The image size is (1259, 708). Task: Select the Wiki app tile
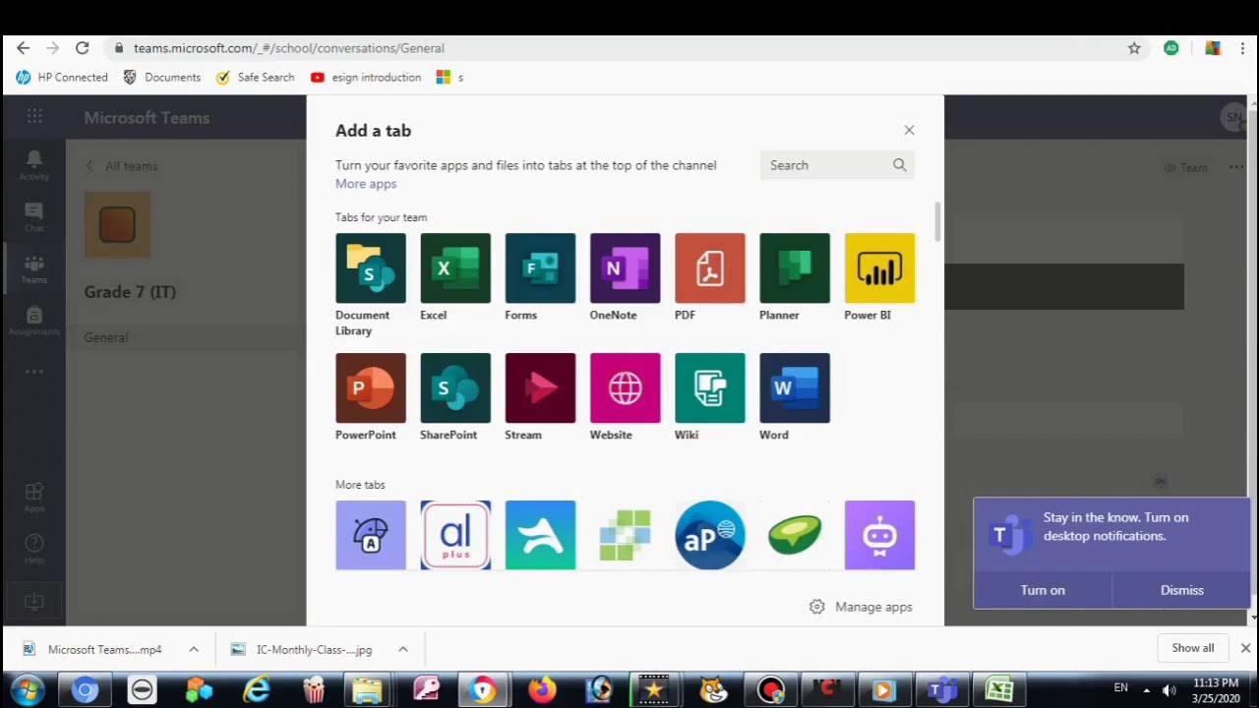pos(710,388)
